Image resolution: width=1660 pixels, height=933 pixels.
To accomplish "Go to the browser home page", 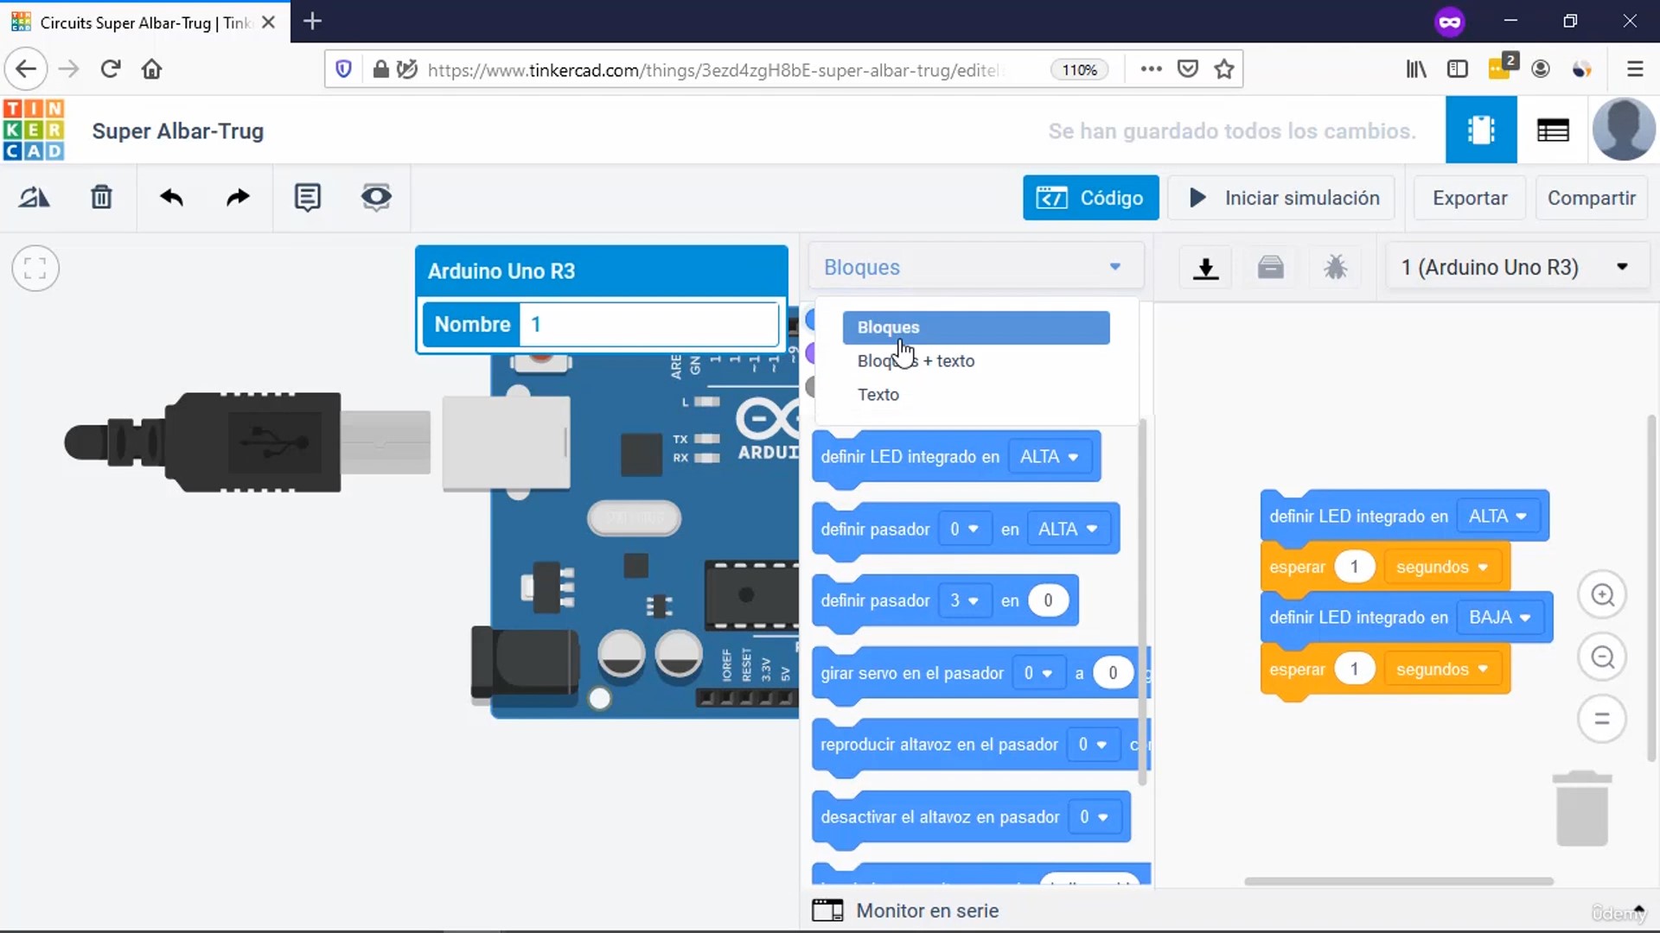I will point(151,69).
